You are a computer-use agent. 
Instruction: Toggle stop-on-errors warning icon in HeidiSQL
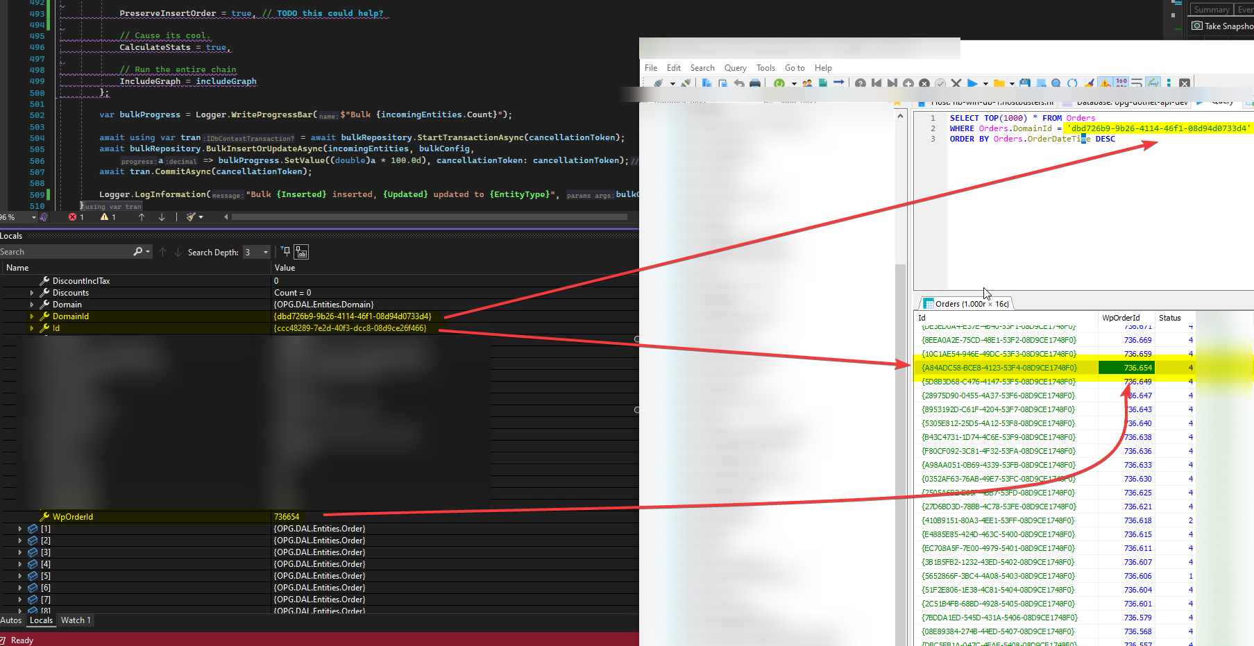(x=1105, y=83)
